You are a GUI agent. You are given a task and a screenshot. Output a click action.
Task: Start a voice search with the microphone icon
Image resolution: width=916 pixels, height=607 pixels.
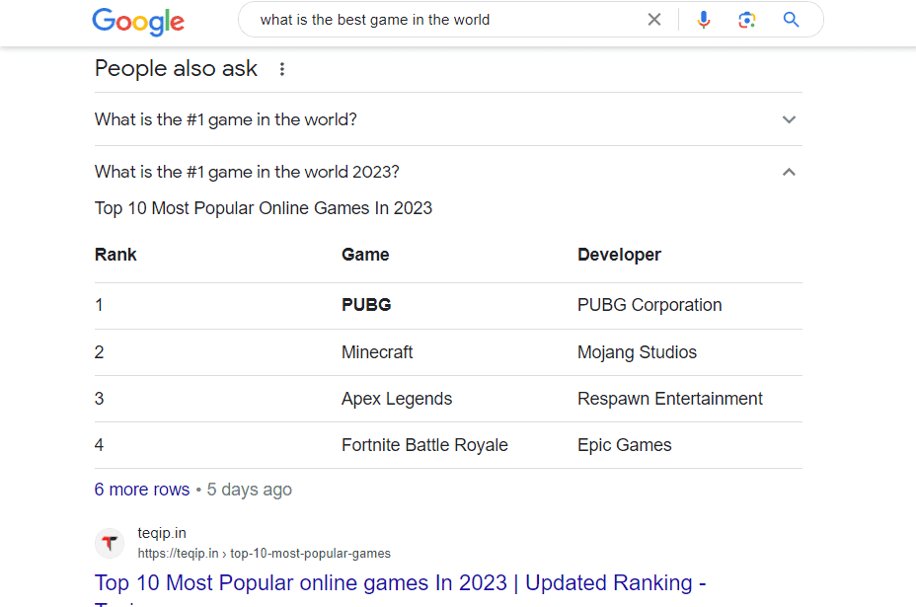tap(703, 19)
